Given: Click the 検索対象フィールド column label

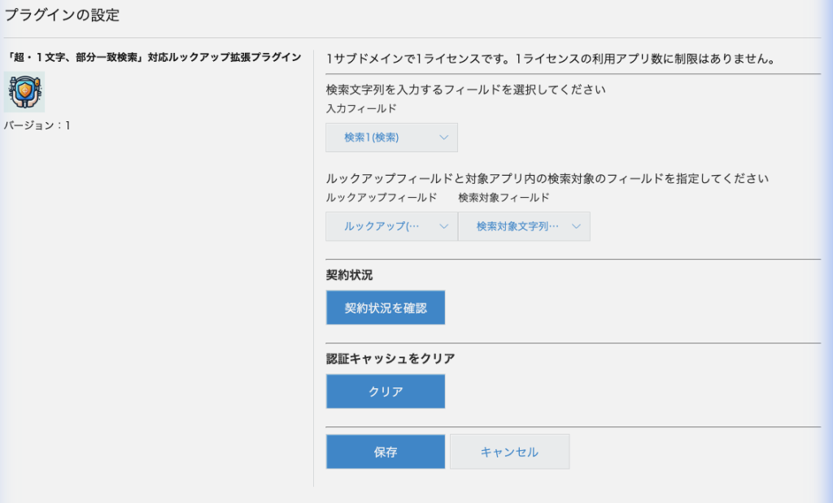Looking at the screenshot, I should click(x=504, y=198).
